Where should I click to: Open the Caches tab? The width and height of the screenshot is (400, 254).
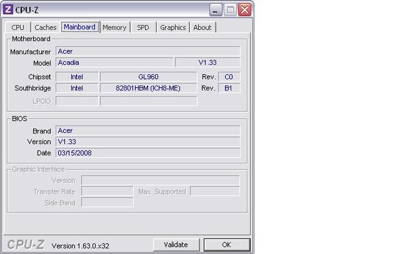[x=46, y=27]
